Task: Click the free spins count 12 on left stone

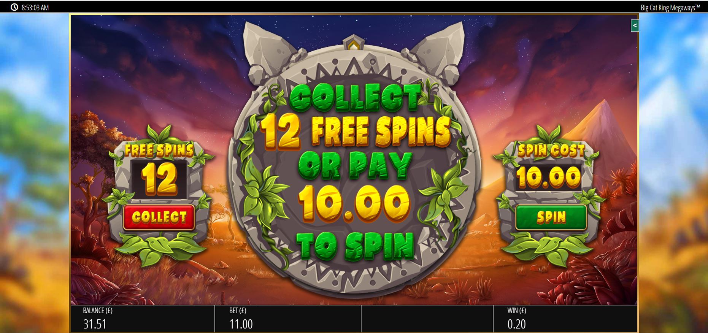Action: point(159,179)
